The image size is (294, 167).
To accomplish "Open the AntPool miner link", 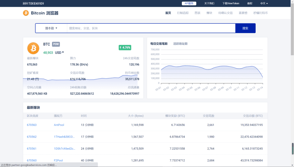I will click(x=59, y=125).
